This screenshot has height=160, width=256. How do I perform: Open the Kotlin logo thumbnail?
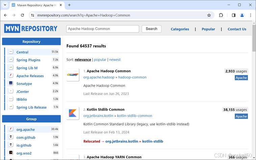click(x=73, y=113)
